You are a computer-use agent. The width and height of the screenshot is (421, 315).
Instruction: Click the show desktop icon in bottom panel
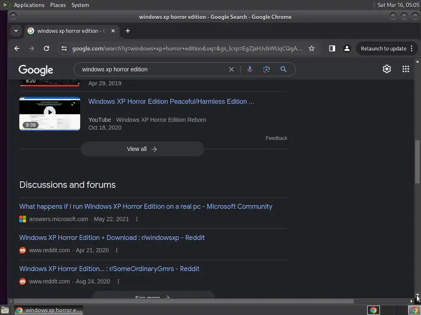pos(5,310)
